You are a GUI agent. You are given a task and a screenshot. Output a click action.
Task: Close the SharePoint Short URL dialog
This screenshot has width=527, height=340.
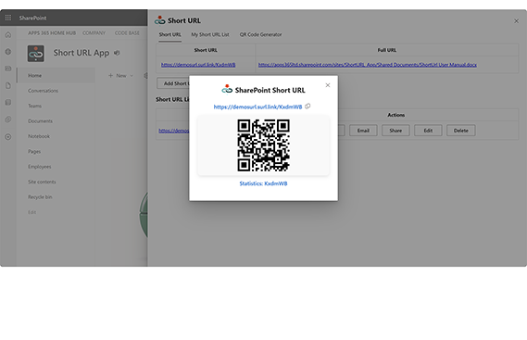point(328,85)
